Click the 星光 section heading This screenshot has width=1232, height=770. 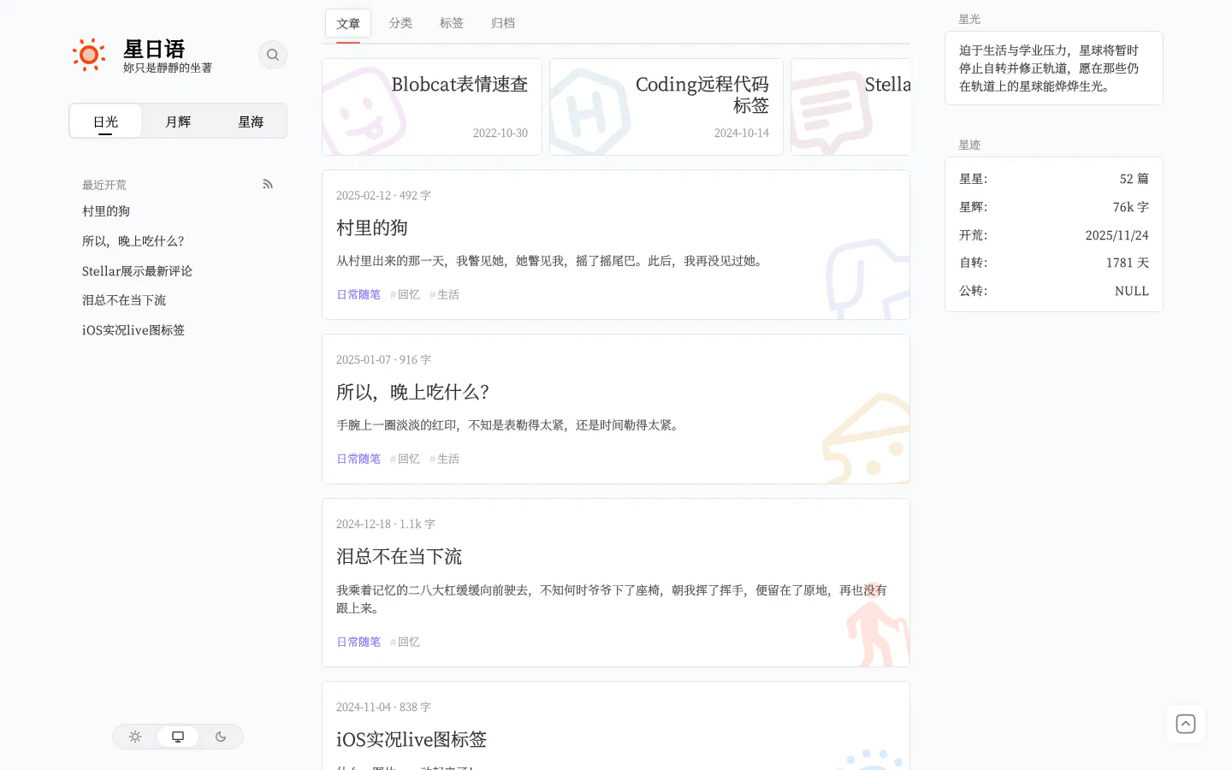point(969,19)
